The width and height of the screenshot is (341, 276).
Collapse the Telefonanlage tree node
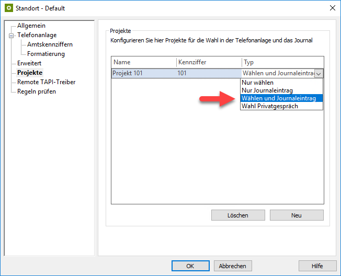tap(10, 35)
